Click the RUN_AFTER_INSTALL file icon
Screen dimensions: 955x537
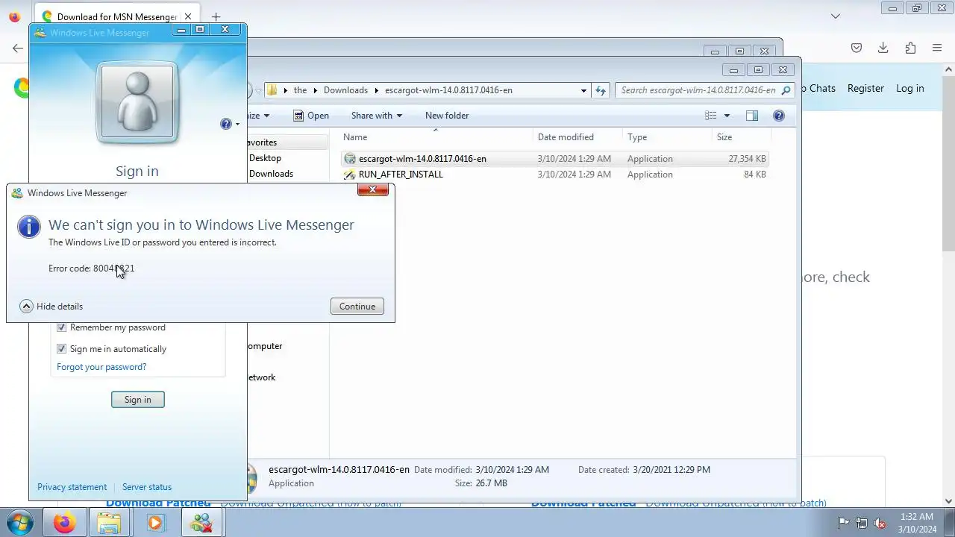[x=350, y=175]
